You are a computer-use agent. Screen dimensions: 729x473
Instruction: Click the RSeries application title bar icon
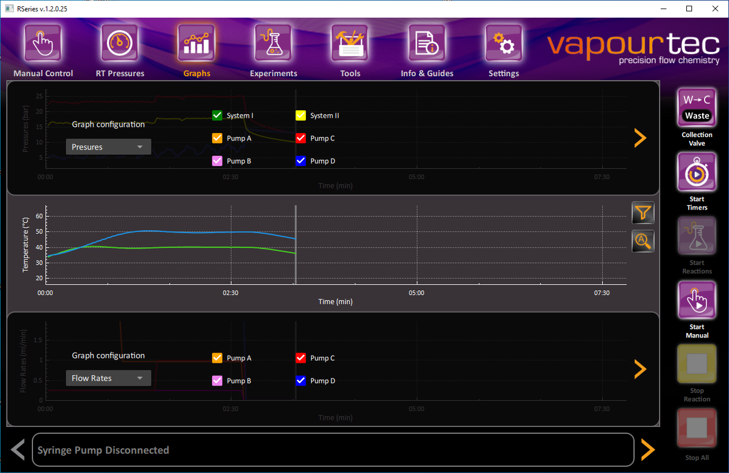pyautogui.click(x=9, y=9)
